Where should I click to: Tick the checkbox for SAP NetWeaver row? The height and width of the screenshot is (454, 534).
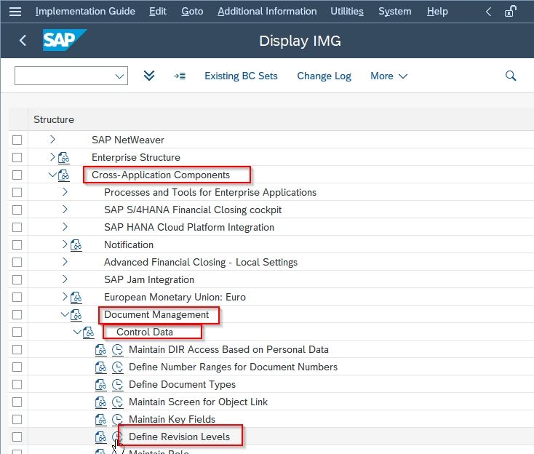click(x=17, y=140)
